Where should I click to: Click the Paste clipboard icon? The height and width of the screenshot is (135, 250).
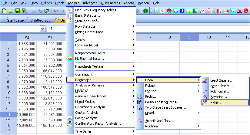47,11
